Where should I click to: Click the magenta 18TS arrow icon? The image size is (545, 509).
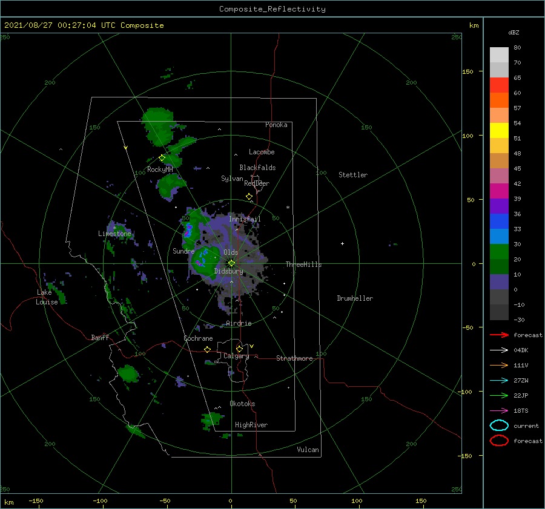[x=499, y=411]
